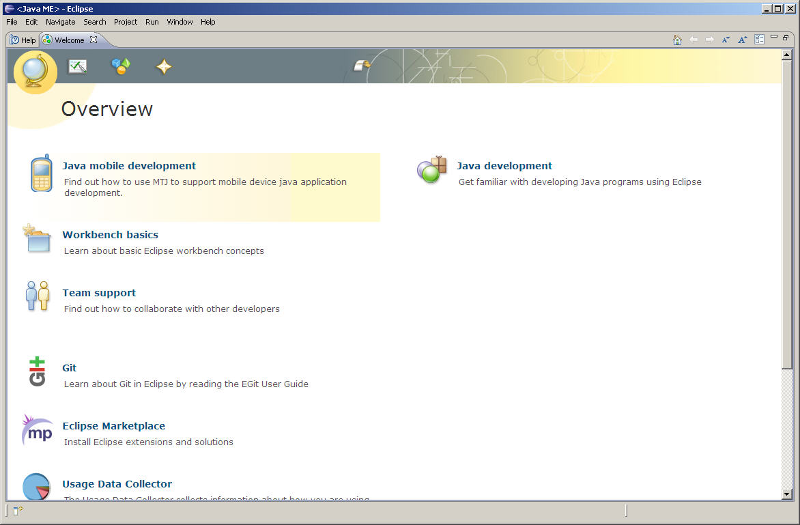Click the Git plus-minus icon
The image size is (800, 525).
(38, 371)
